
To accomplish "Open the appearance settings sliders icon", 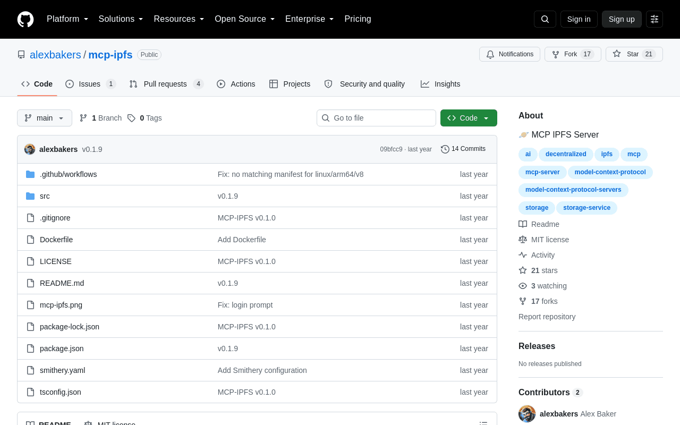I will (654, 19).
